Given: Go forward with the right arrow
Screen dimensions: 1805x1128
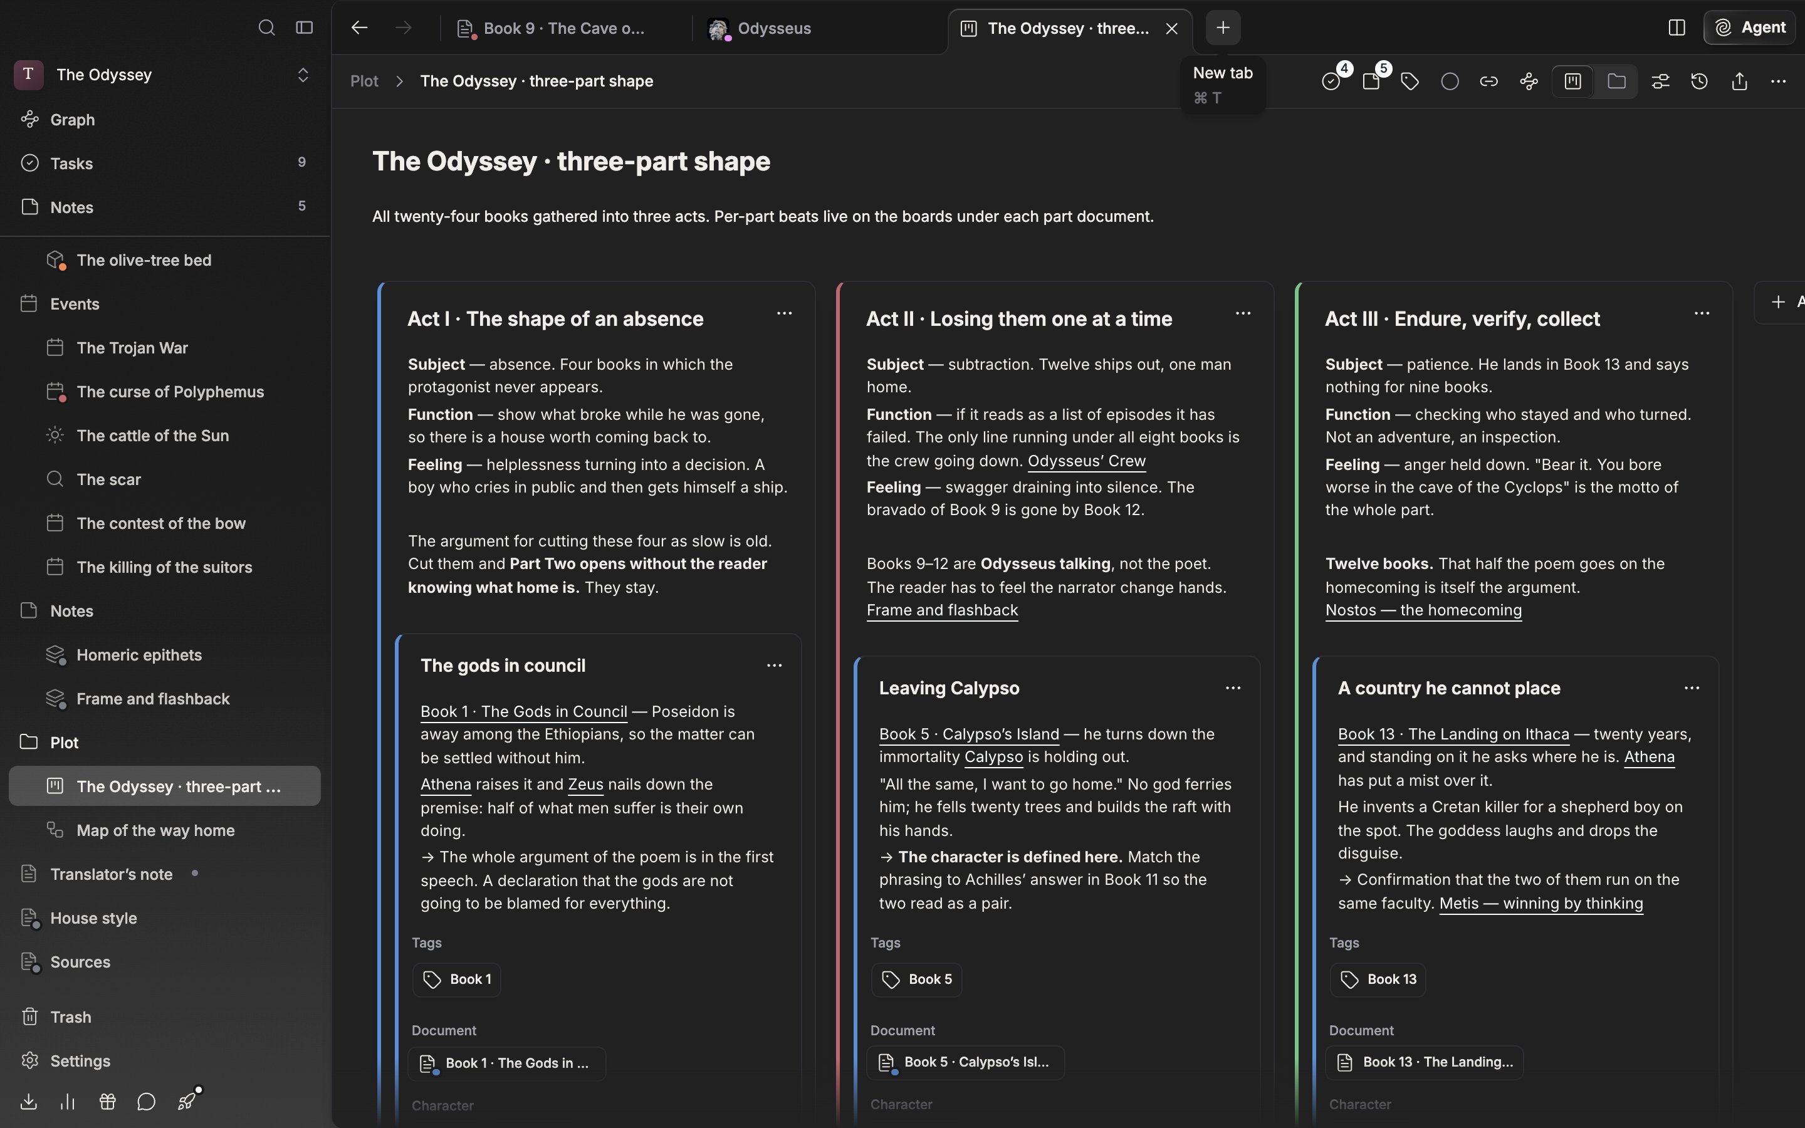Looking at the screenshot, I should (403, 28).
